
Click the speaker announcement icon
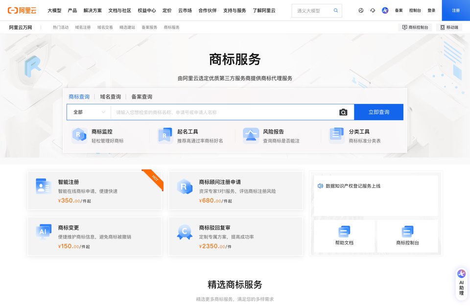(320, 186)
